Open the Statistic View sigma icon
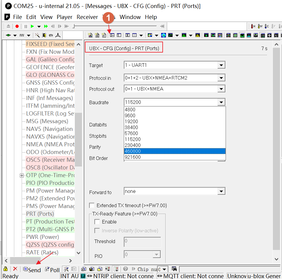The width and height of the screenshot is (282, 279). [128, 35]
